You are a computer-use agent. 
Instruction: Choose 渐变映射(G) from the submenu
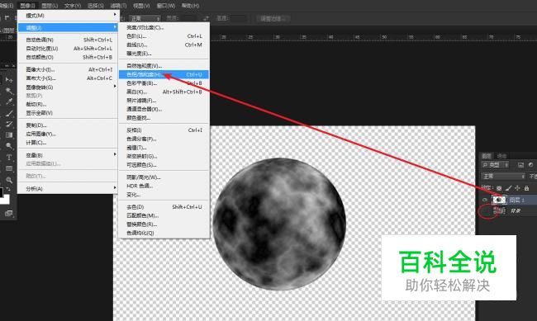pyautogui.click(x=164, y=156)
